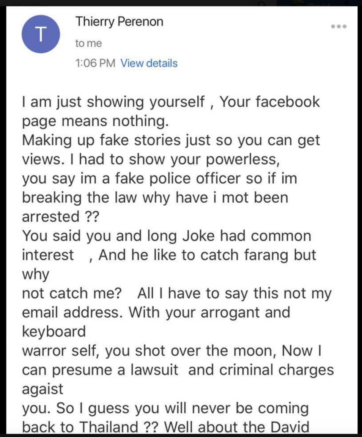Select the sender name Thierry Perenon
This screenshot has width=362, height=437.
119,22
